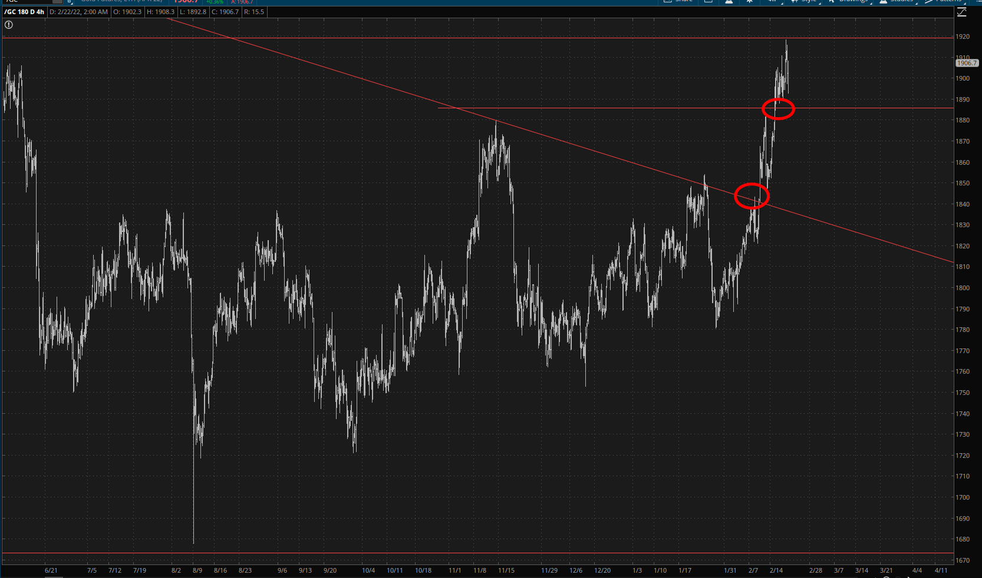Image resolution: width=982 pixels, height=578 pixels.
Task: Click the flask icon in top toolbar
Action: [729, 2]
